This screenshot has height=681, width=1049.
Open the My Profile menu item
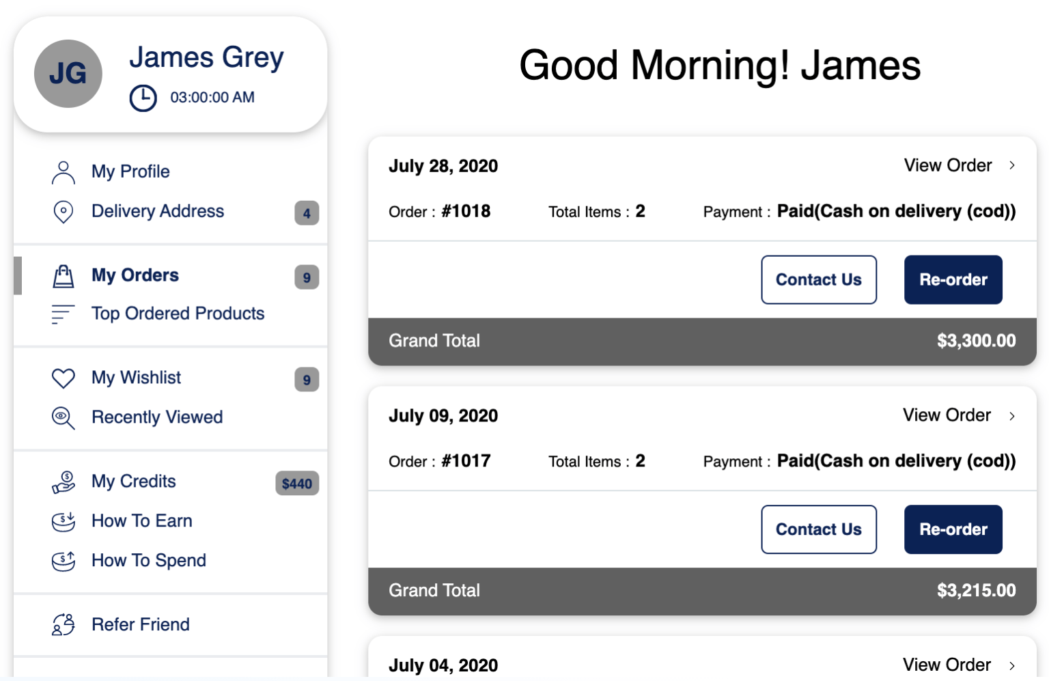point(131,171)
